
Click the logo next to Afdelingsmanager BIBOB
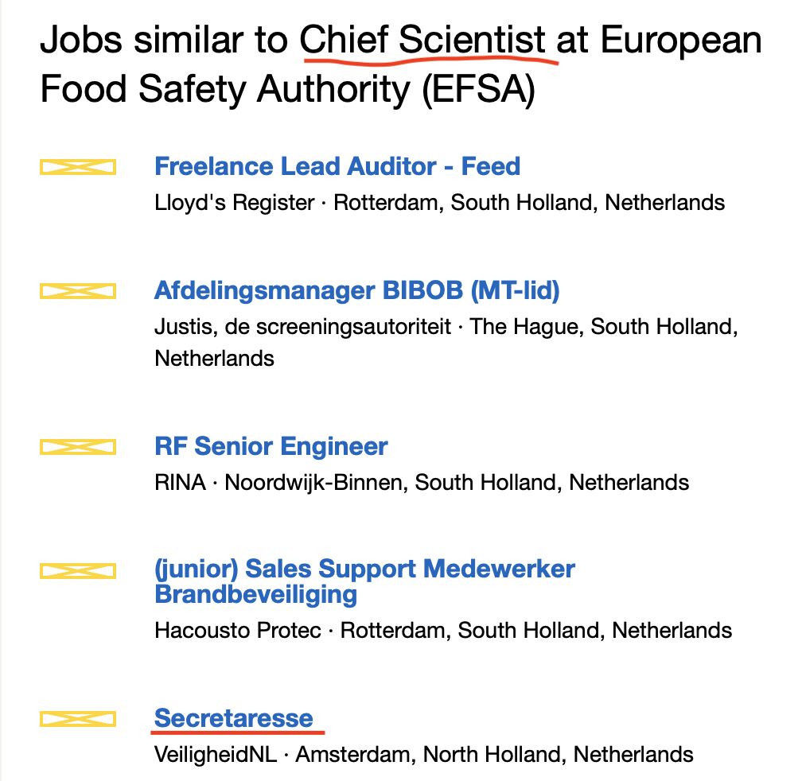coord(78,292)
